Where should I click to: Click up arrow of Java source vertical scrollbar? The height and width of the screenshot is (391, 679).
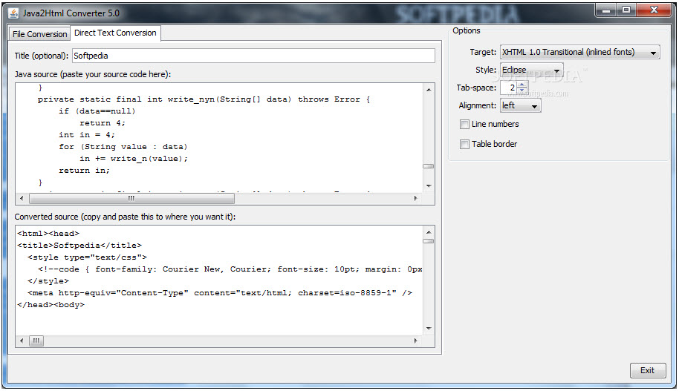[x=428, y=90]
